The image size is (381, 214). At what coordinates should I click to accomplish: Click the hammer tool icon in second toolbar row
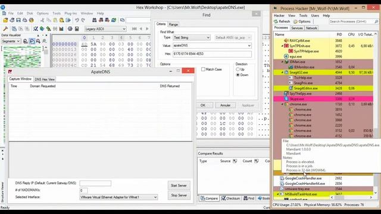[5, 29]
